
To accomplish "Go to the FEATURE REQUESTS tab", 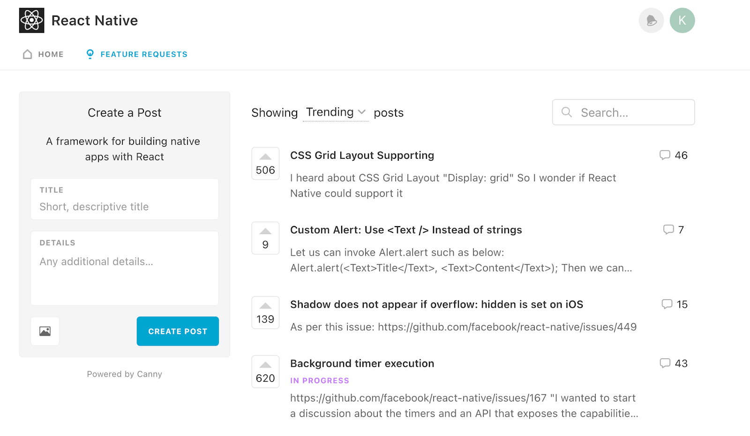I will (137, 54).
